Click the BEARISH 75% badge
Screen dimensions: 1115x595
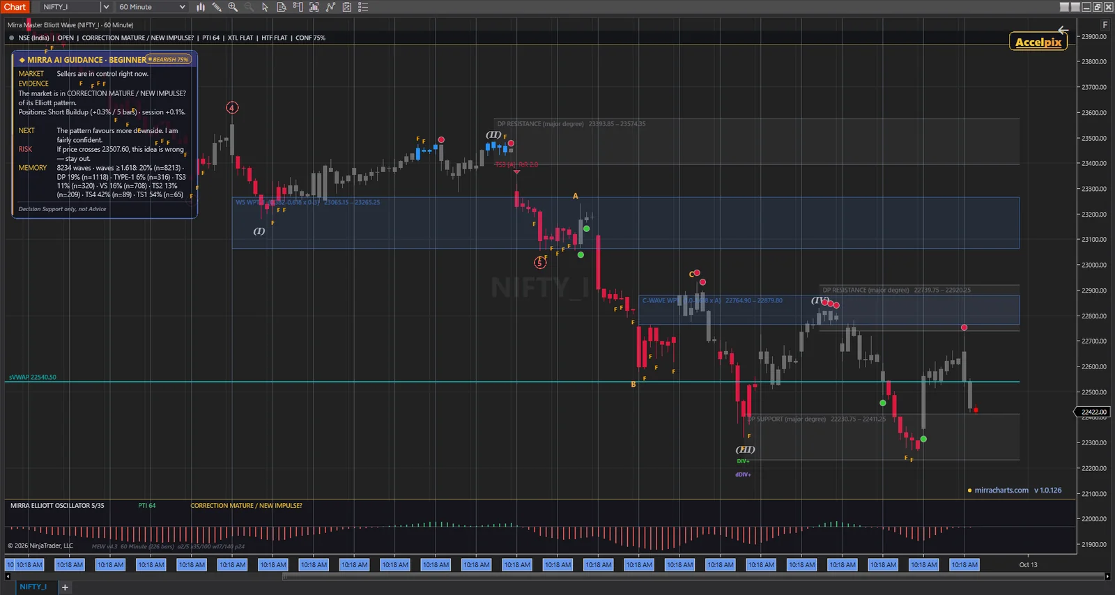(x=168, y=59)
